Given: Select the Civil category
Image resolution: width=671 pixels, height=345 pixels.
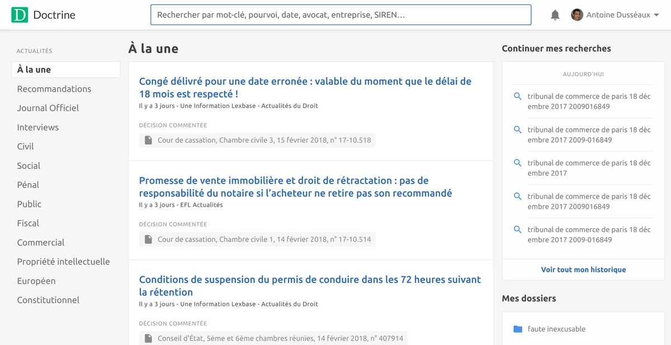Looking at the screenshot, I should pos(25,146).
